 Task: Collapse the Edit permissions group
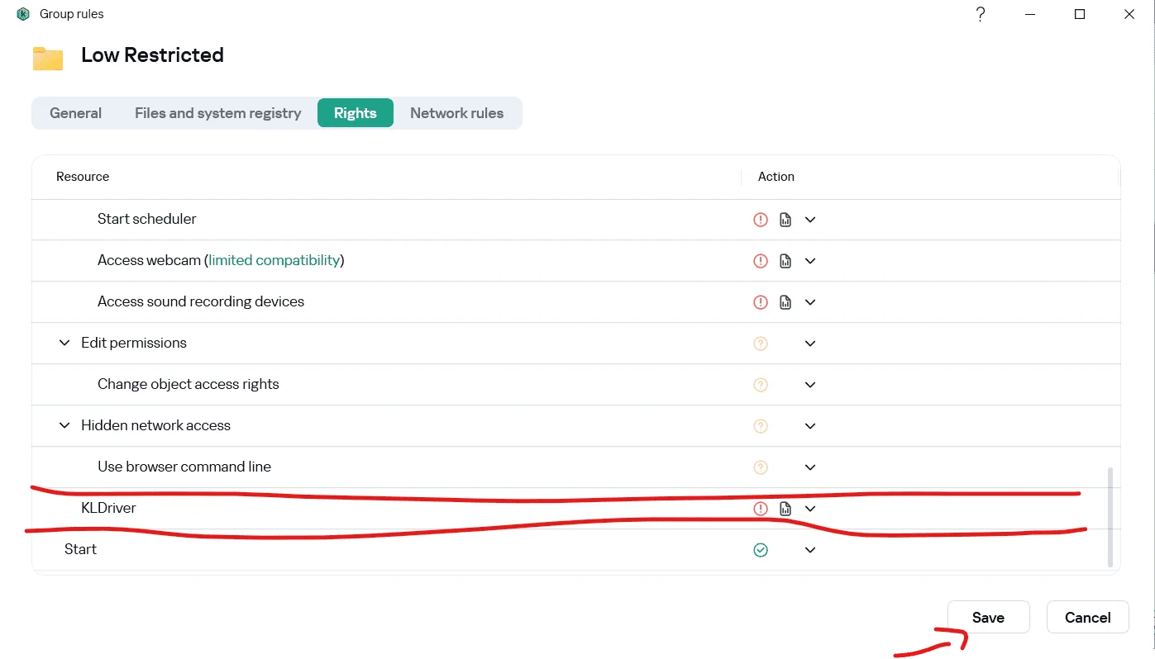tap(64, 343)
